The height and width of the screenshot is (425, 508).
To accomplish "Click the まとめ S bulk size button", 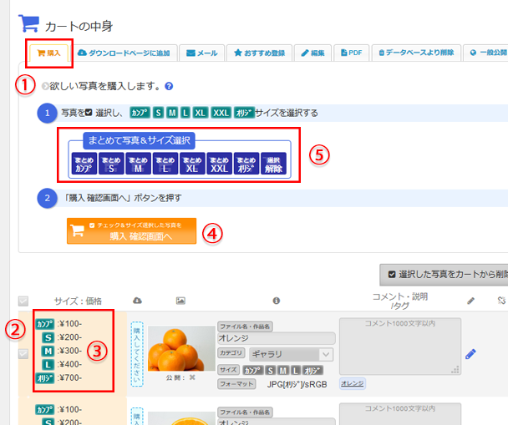I will coord(110,163).
